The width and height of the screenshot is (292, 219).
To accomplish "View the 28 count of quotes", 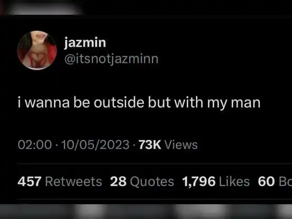I will [x=118, y=181].
